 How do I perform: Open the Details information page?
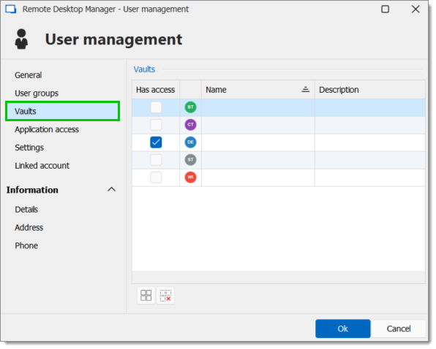26,210
